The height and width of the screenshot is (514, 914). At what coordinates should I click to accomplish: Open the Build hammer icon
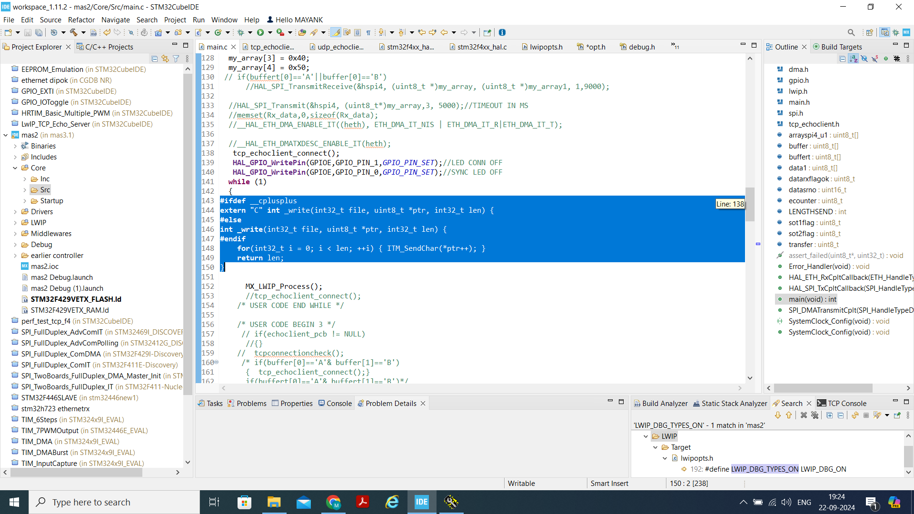pos(74,32)
